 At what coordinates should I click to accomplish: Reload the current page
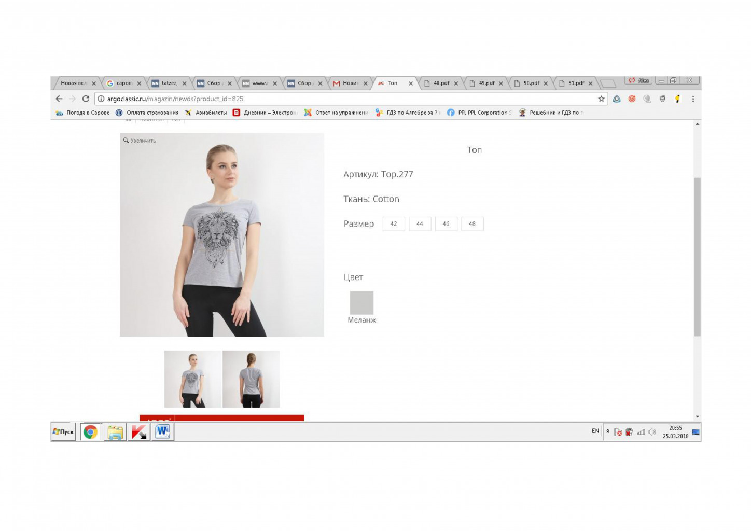click(x=86, y=99)
